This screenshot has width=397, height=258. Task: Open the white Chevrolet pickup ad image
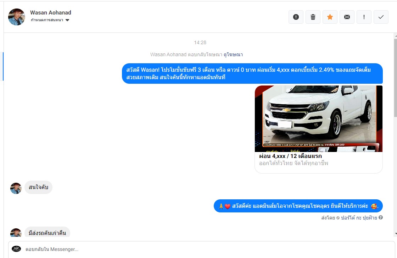tap(319, 119)
